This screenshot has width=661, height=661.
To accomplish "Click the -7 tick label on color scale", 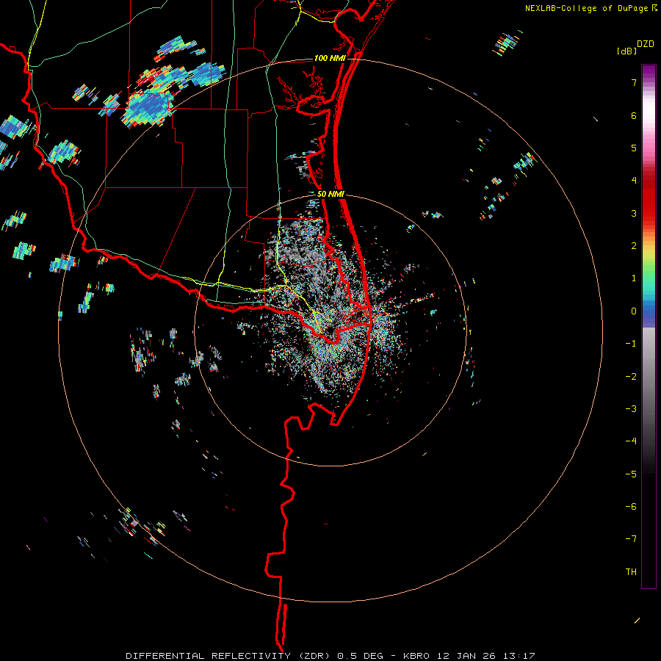I will click(631, 539).
